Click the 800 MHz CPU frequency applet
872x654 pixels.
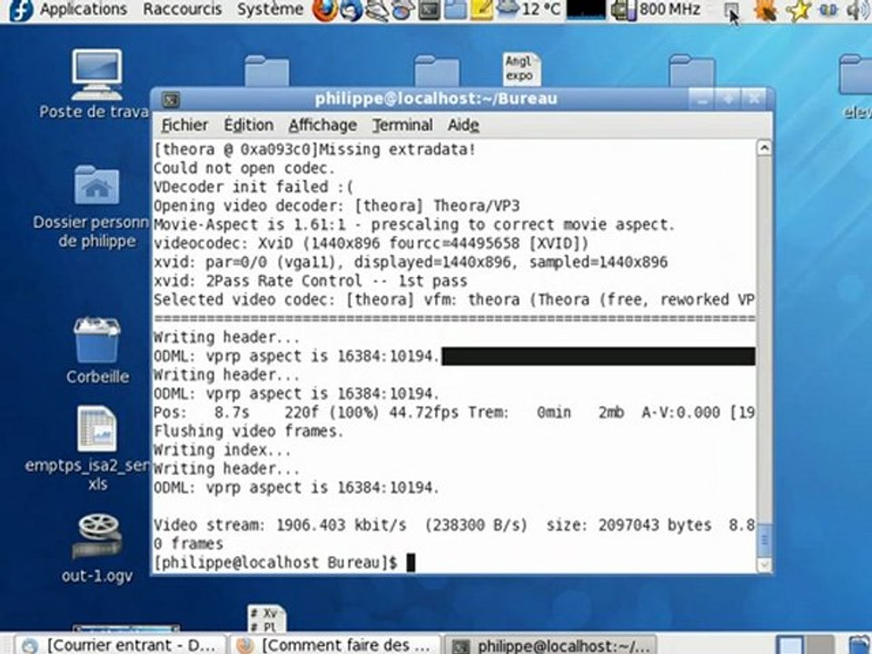pos(656,9)
